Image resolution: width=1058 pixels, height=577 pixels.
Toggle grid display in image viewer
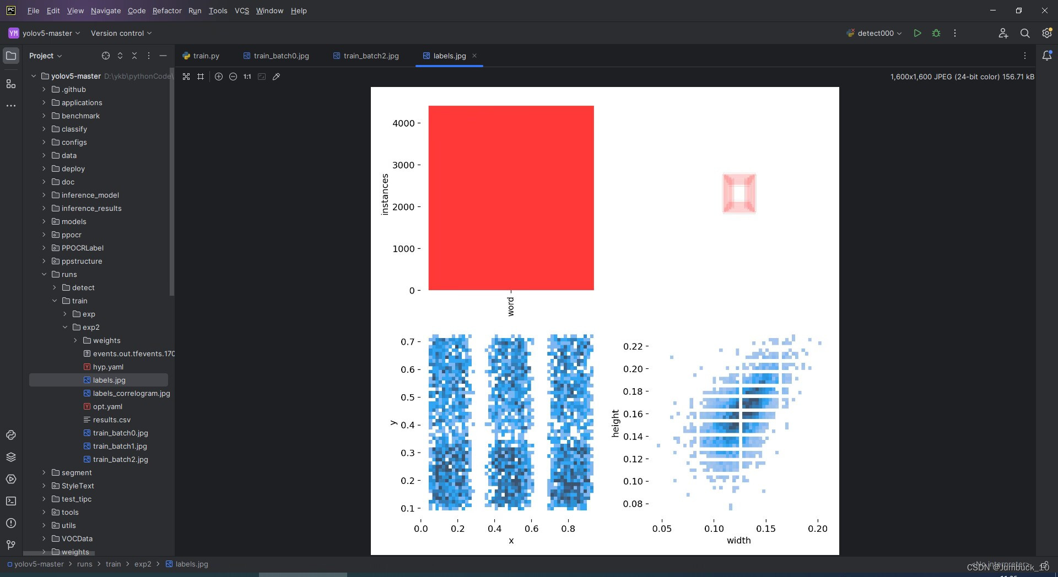click(x=201, y=77)
